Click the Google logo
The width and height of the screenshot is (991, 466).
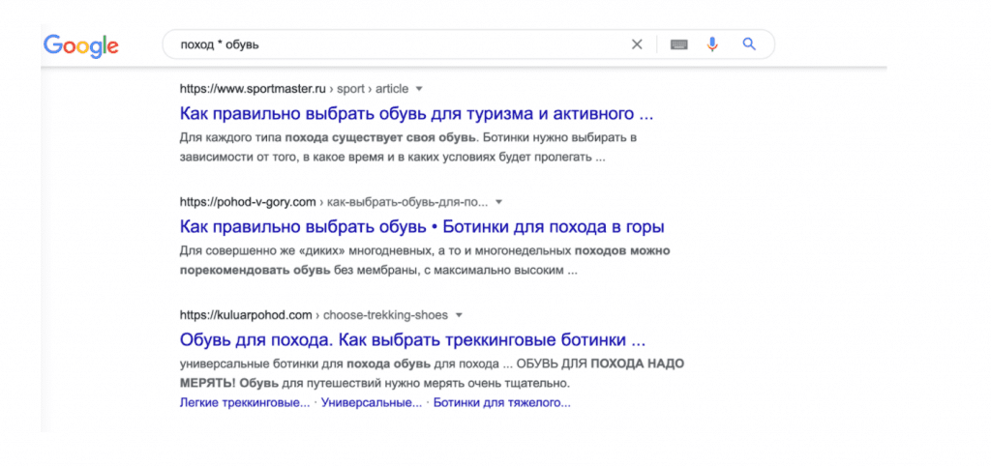coord(81,44)
